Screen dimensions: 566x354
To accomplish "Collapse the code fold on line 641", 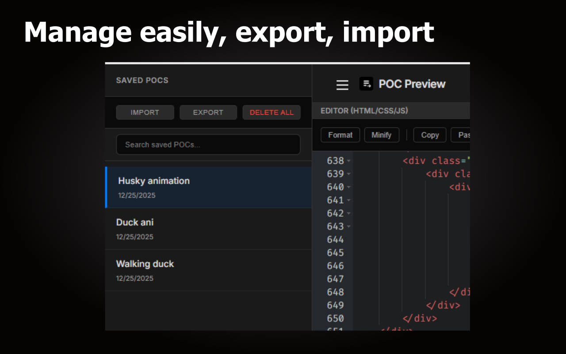I will [349, 200].
